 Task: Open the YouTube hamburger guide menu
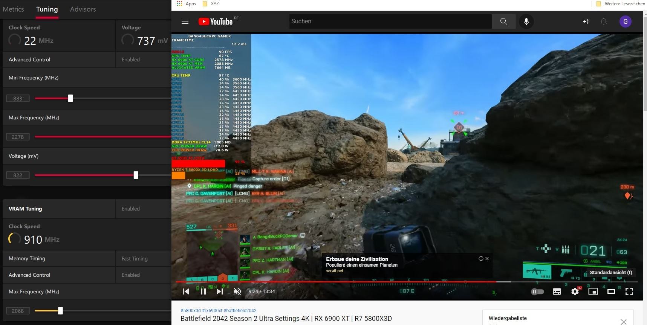pyautogui.click(x=185, y=21)
